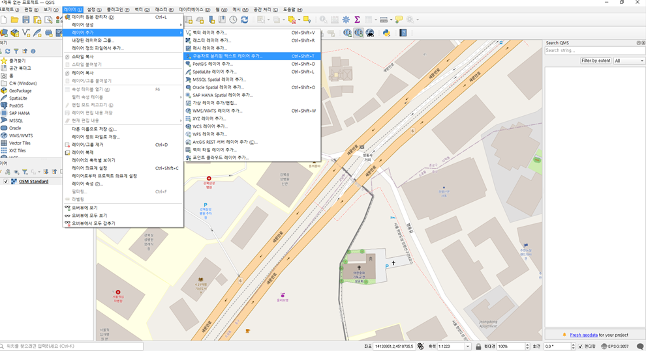Open the Raster menu

pos(164,10)
